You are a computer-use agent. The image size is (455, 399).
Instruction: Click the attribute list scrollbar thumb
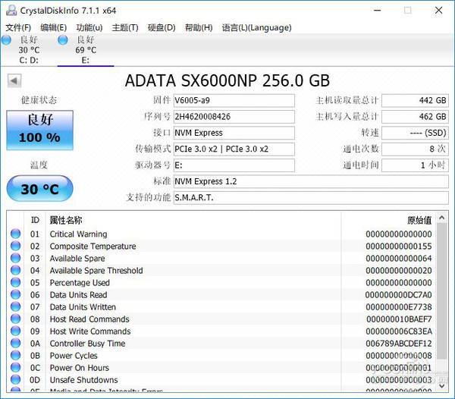(442, 291)
